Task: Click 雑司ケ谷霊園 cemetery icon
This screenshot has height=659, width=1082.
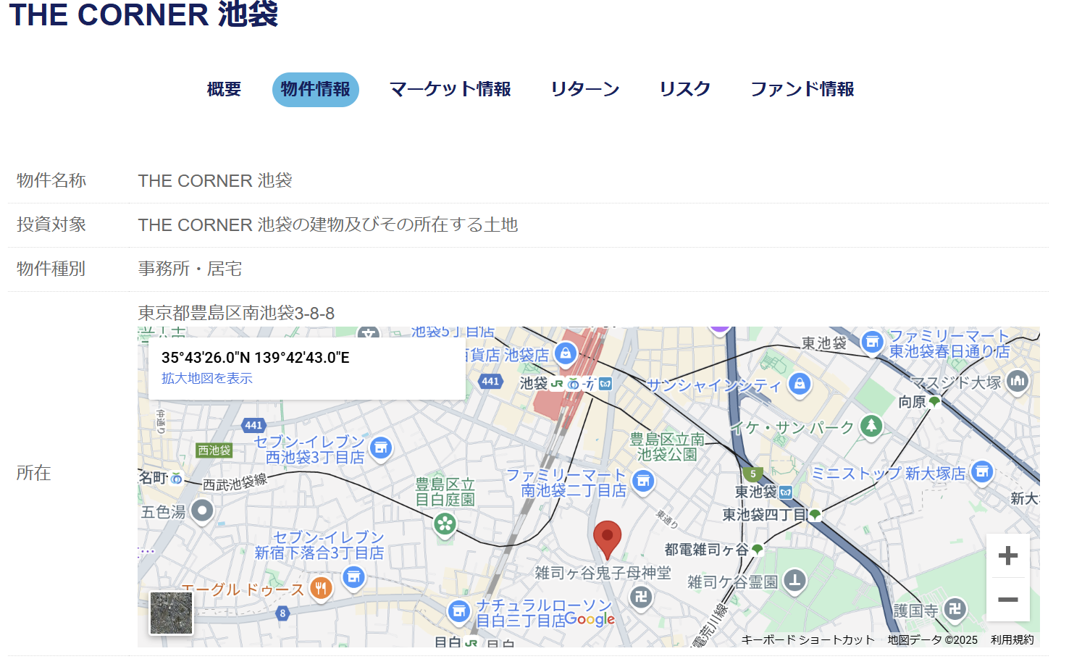Action: [x=795, y=580]
